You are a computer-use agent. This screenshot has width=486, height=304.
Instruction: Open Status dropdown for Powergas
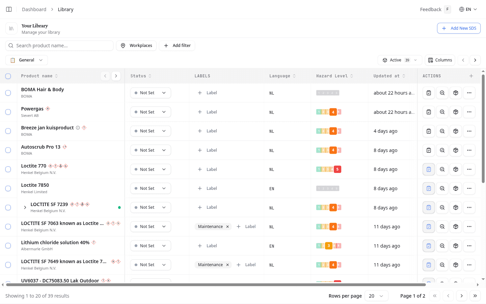pos(151,112)
